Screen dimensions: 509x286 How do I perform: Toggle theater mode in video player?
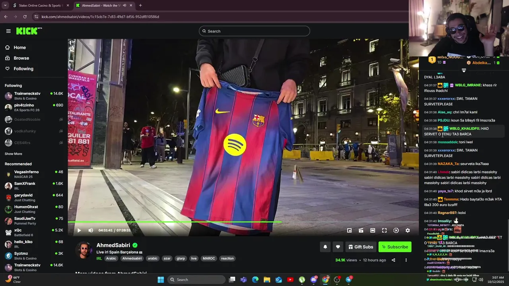coord(373,230)
